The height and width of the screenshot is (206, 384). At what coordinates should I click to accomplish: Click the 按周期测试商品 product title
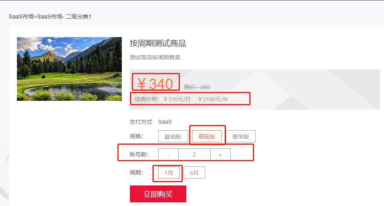[x=158, y=43]
